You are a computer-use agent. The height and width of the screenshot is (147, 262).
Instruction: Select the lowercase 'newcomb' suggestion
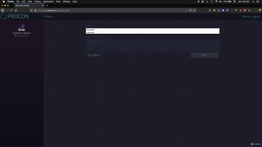(x=153, y=32)
